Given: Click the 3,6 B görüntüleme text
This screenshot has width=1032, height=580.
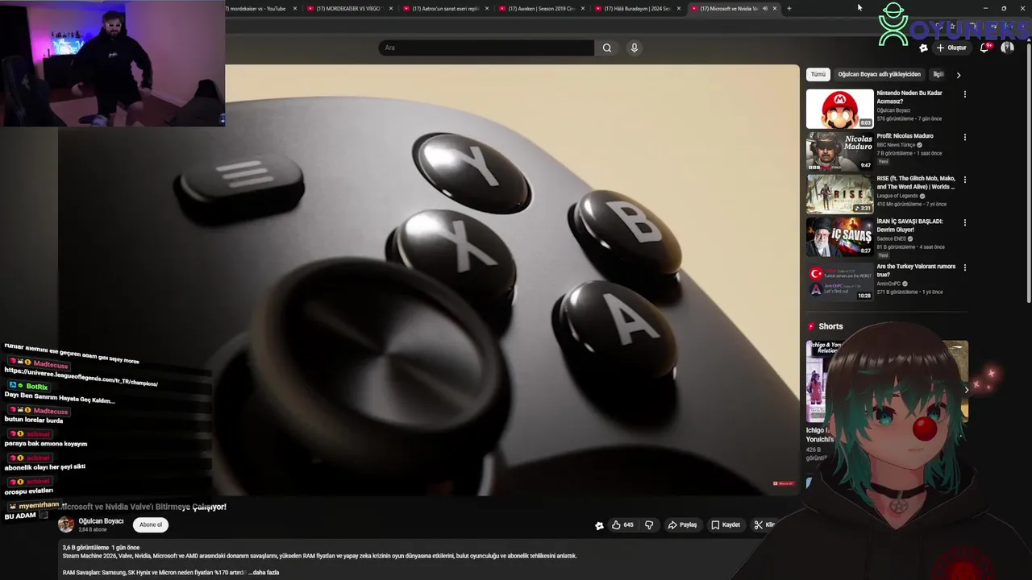Looking at the screenshot, I should (85, 548).
